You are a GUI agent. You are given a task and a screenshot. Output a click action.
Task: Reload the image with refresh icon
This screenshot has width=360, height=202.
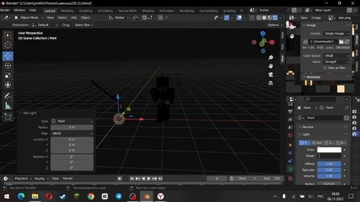coord(346,42)
